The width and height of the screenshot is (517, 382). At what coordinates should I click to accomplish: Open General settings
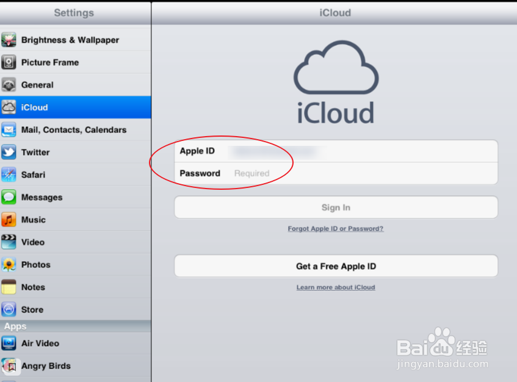click(x=76, y=85)
